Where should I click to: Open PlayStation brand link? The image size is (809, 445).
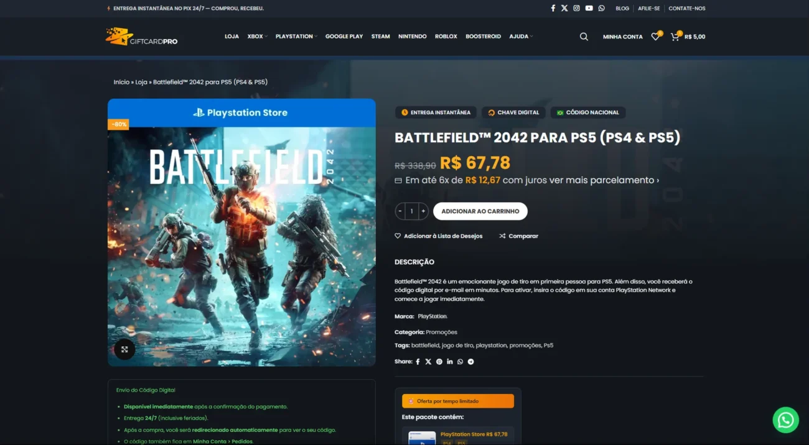click(x=433, y=316)
